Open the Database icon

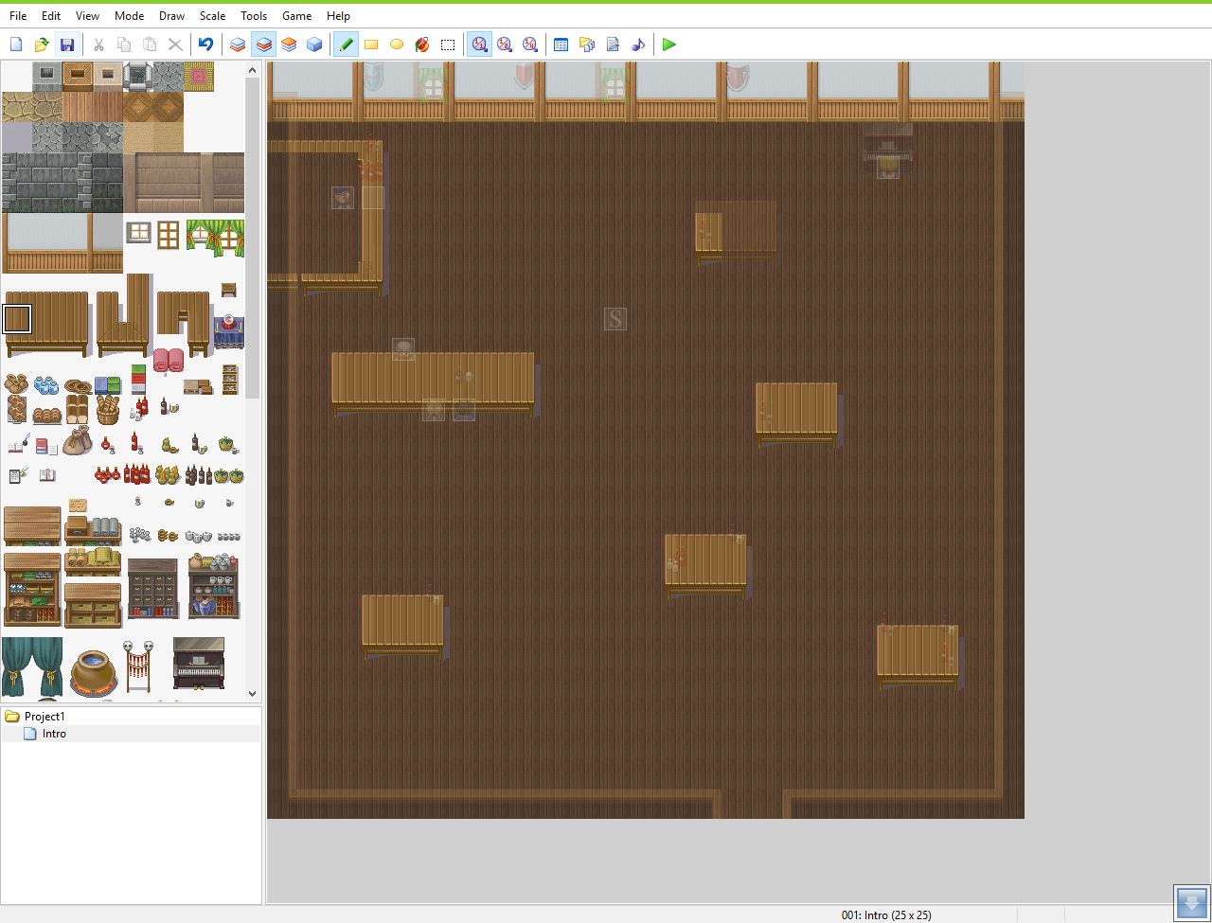pos(561,44)
